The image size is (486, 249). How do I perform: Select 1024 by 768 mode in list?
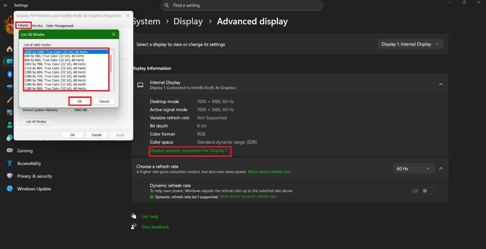55,64
